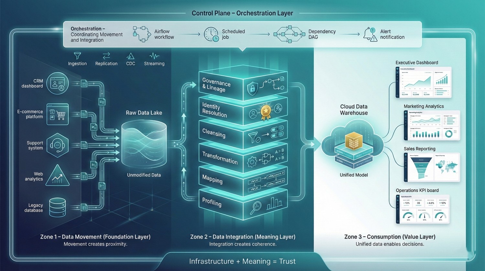The image size is (485, 271).
Task: Select the E-commerce platform cart icon
Action: click(x=58, y=114)
